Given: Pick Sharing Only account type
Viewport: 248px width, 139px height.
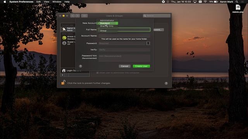Looking at the screenshot, I should 107,26.
